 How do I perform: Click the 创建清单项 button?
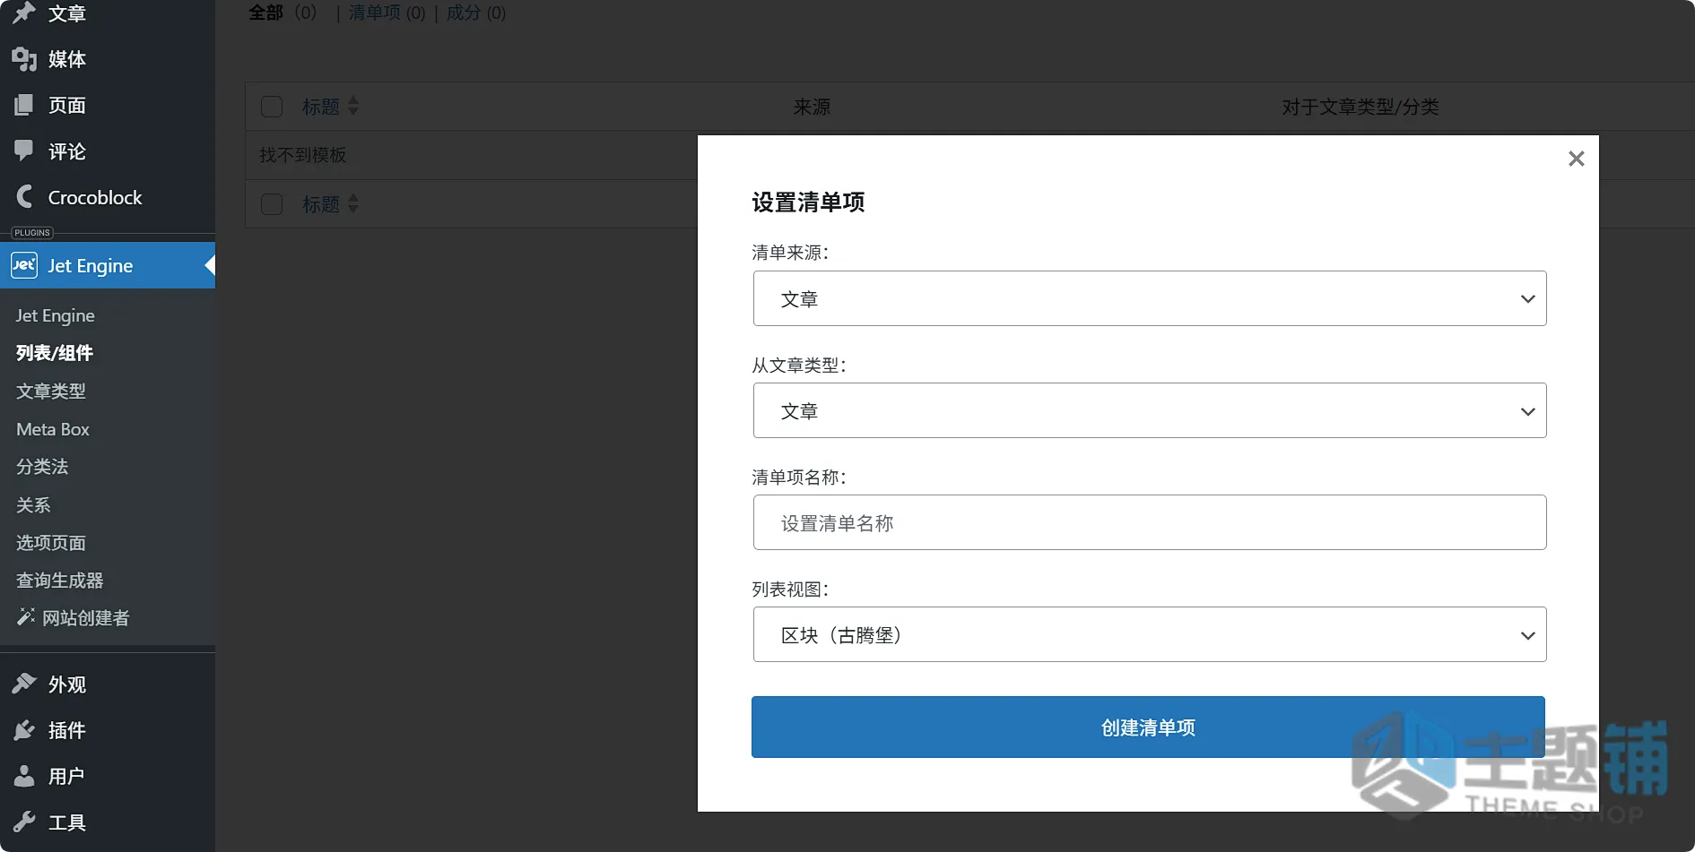tap(1148, 727)
